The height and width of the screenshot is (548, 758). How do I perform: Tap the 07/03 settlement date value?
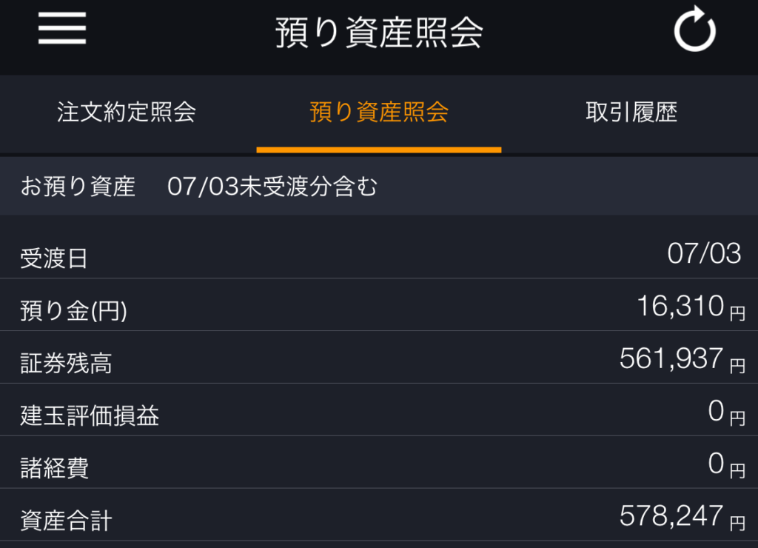point(704,253)
